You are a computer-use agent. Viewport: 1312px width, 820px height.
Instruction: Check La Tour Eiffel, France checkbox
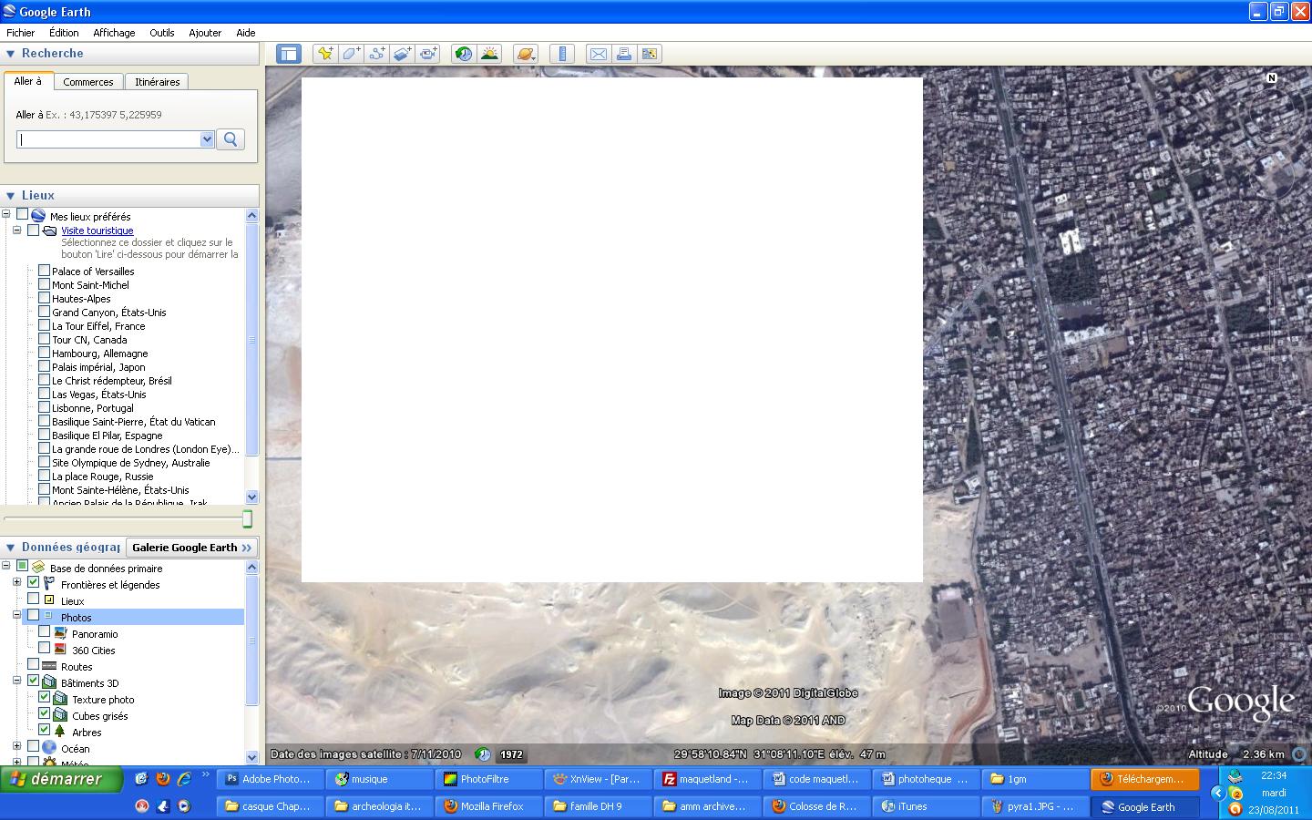pyautogui.click(x=44, y=325)
